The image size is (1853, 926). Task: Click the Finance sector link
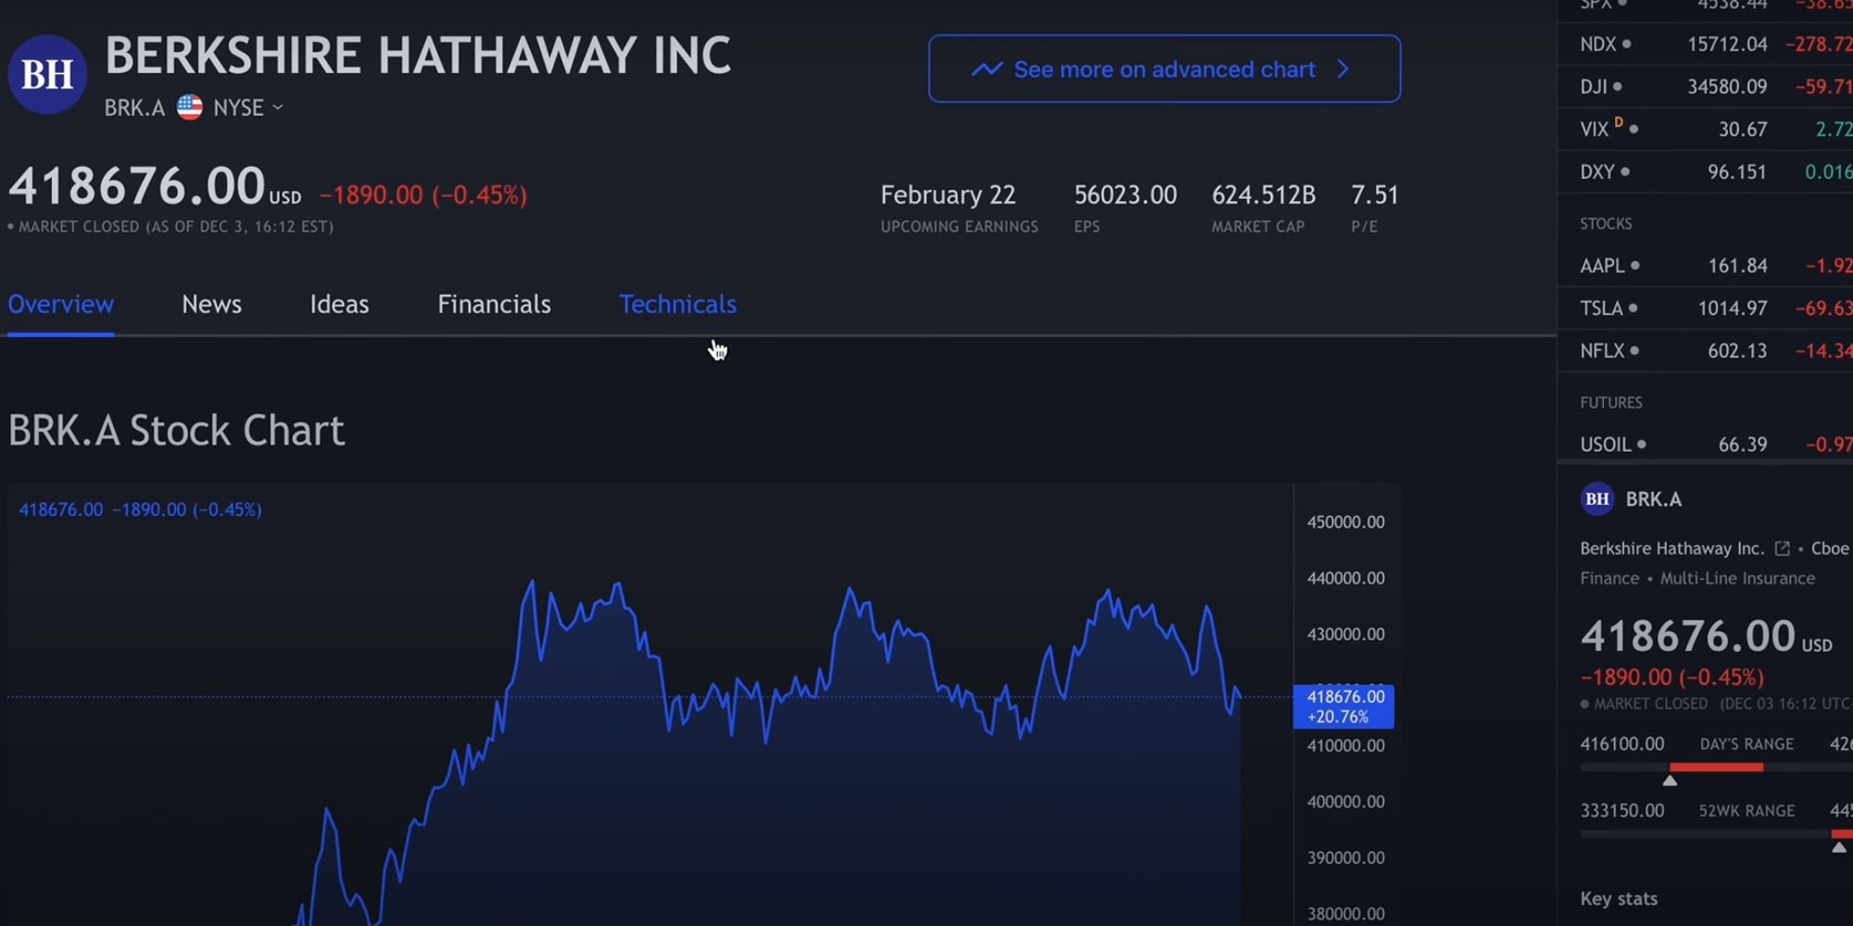point(1609,579)
